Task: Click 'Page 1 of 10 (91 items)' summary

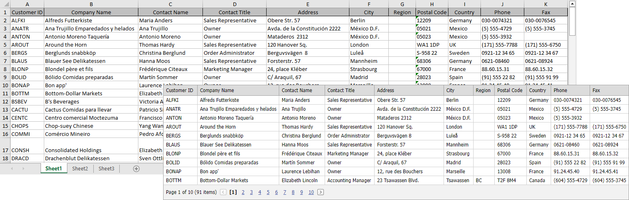Action: (191, 192)
